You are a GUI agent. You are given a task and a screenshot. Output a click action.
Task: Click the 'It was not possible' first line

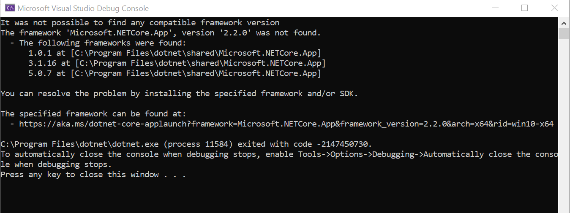coord(139,23)
